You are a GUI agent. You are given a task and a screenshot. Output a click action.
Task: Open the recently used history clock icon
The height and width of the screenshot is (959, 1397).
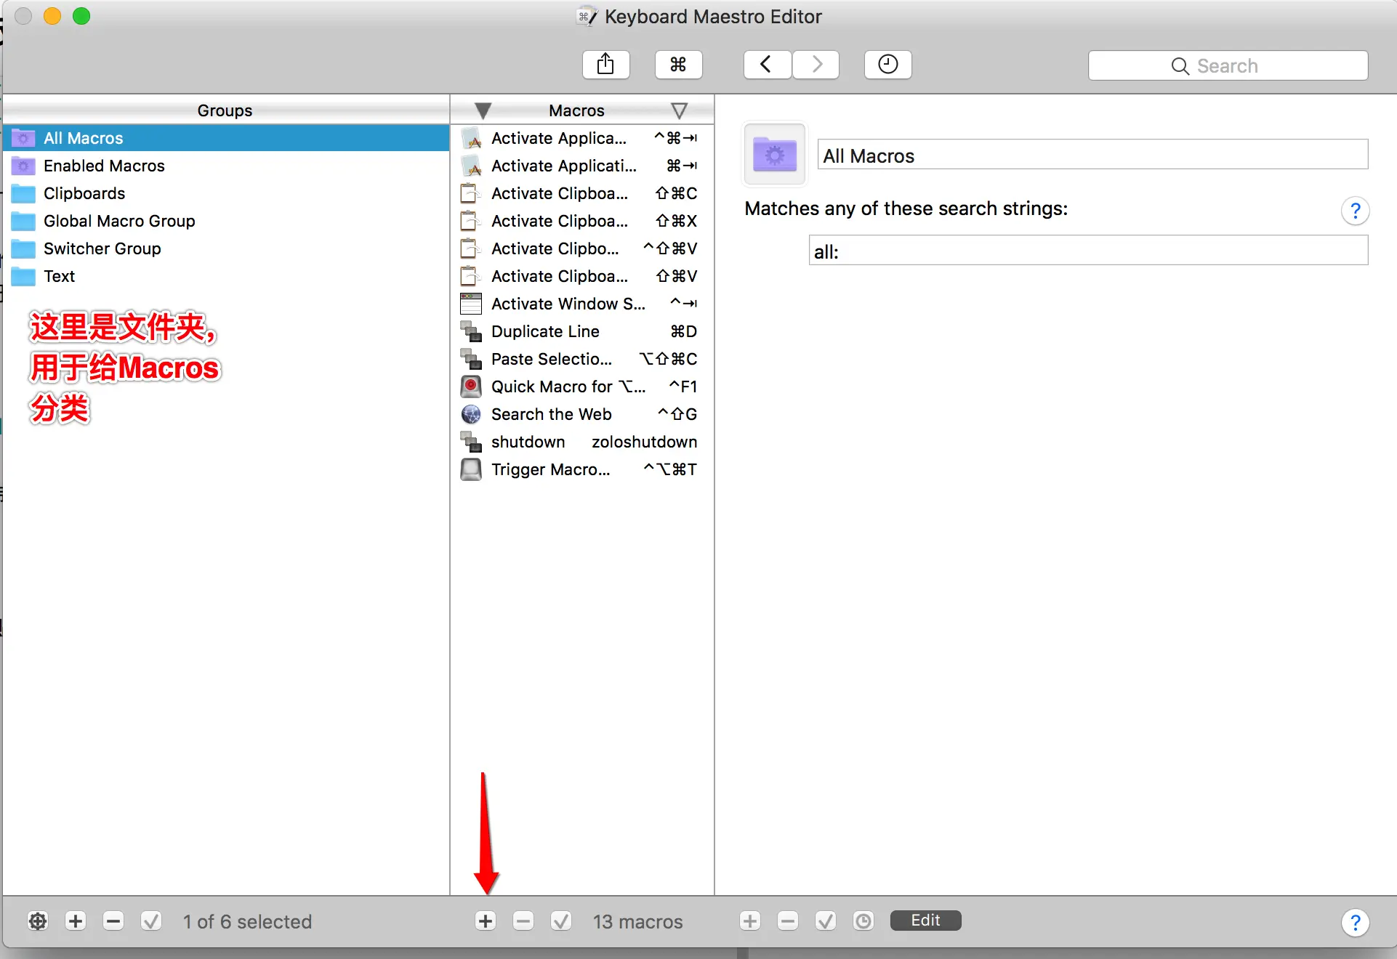[887, 65]
